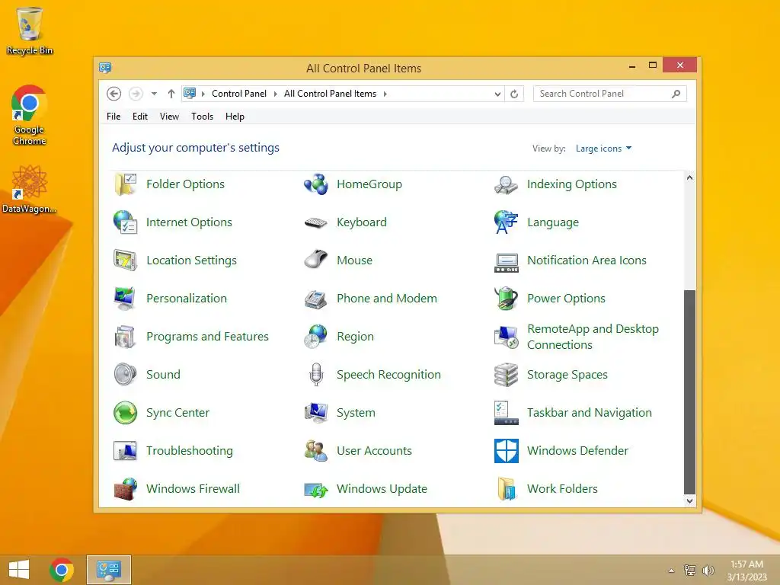This screenshot has height=585, width=780.
Task: Open the Tools menu
Action: tap(202, 117)
